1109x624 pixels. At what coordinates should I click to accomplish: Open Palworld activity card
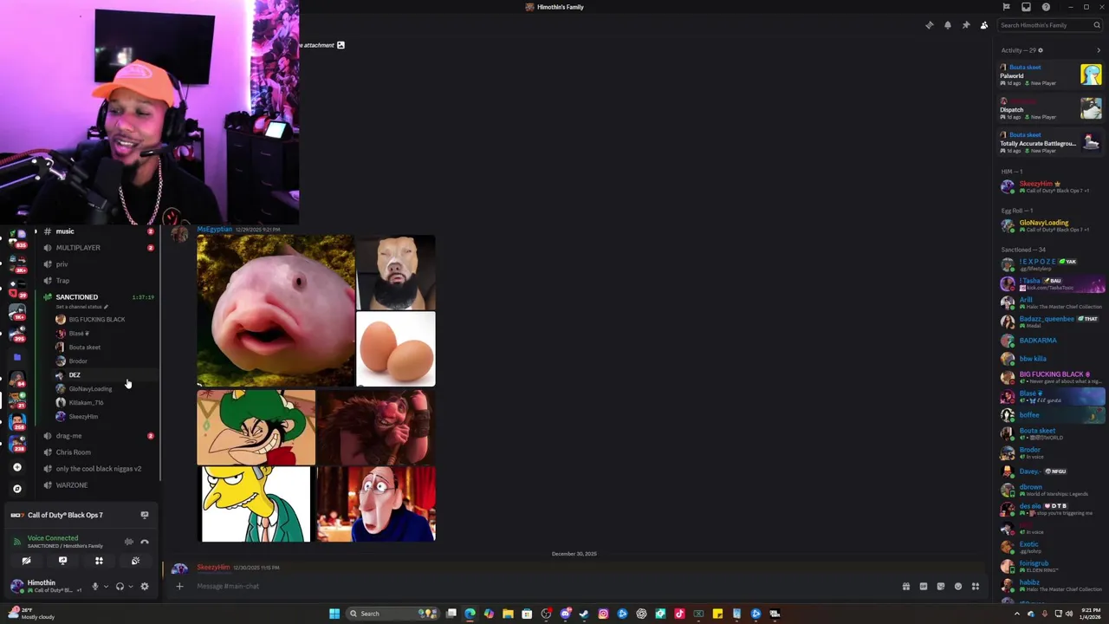click(x=1050, y=75)
